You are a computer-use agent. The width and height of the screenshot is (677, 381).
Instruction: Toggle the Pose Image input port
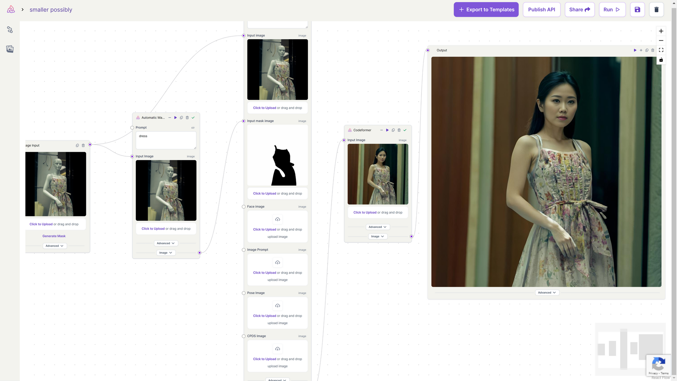244,293
